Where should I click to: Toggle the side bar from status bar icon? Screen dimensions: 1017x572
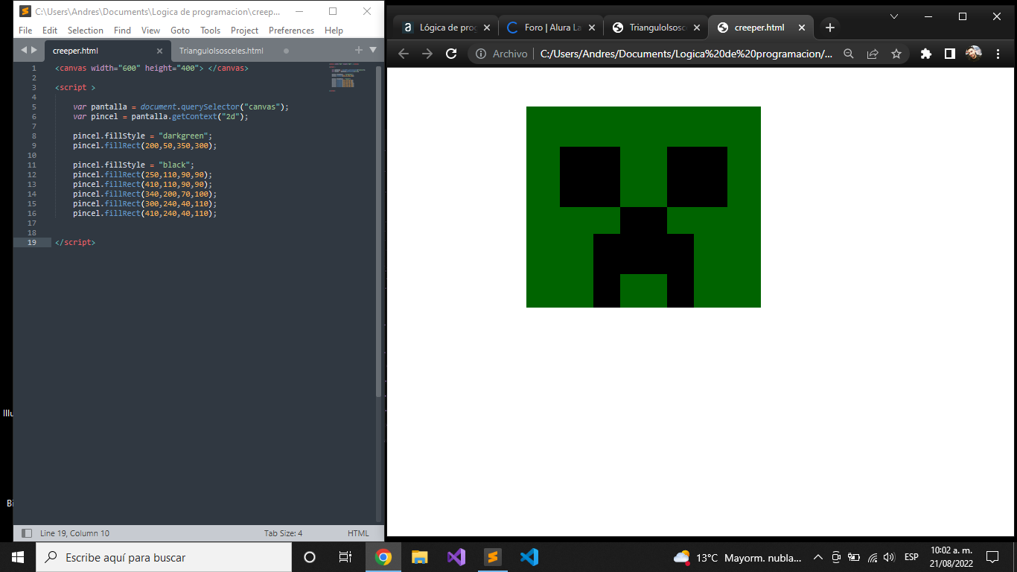click(x=27, y=533)
